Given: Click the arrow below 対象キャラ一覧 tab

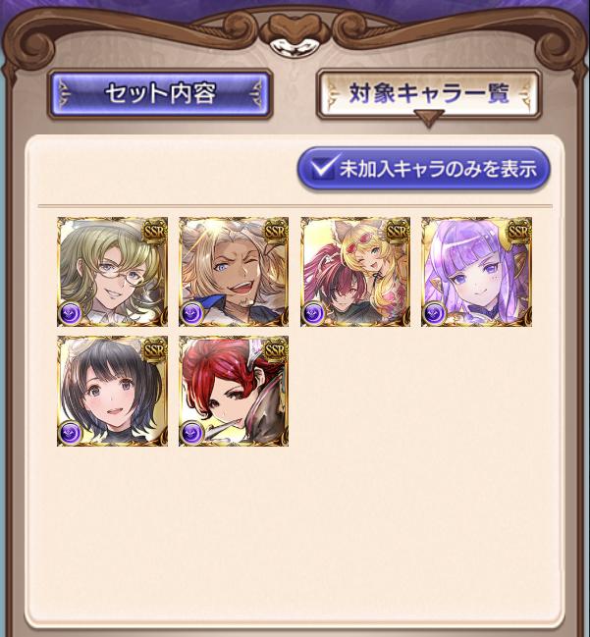Looking at the screenshot, I should 429,118.
